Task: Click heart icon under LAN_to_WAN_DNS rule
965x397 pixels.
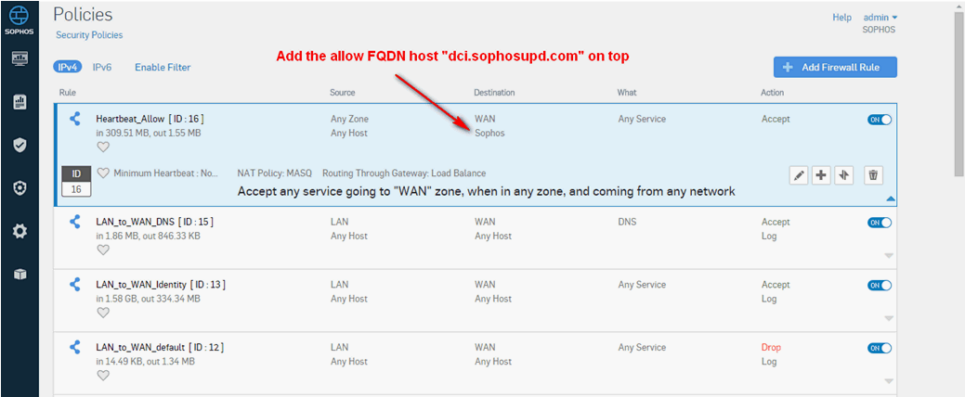Action: click(x=103, y=250)
